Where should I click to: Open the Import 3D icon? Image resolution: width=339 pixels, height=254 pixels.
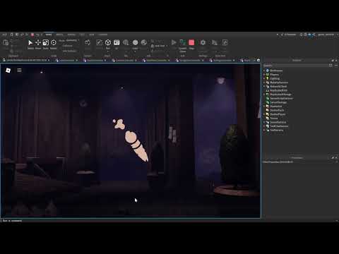click(126, 42)
